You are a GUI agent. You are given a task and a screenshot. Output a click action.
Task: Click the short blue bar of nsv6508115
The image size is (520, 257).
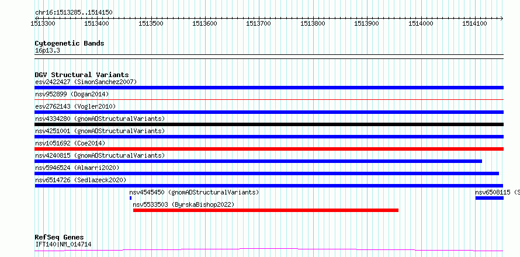(490, 198)
